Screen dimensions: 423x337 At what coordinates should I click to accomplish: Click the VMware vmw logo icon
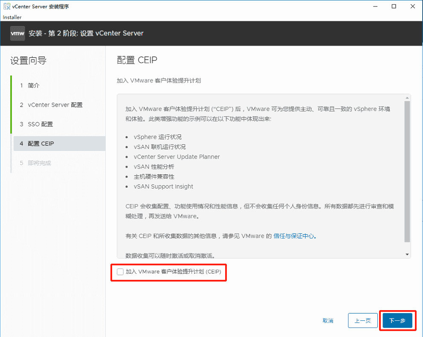click(17, 33)
